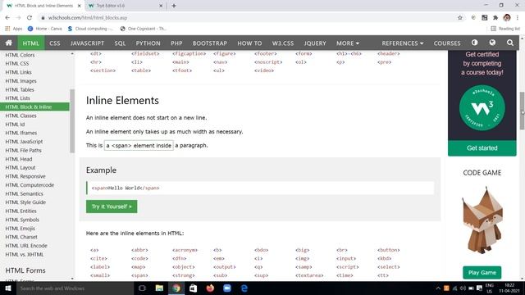The image size is (525, 295).
Task: Toggle dark mode contrast icon
Action: click(x=474, y=43)
